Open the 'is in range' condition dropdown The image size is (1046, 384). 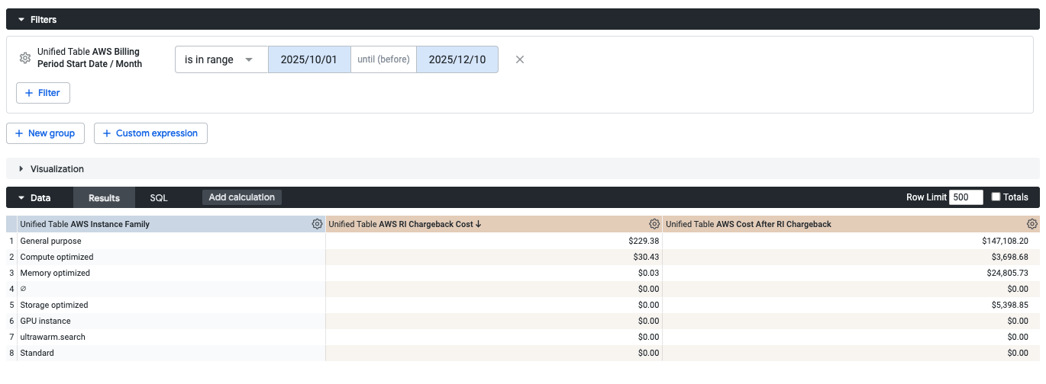pos(221,59)
